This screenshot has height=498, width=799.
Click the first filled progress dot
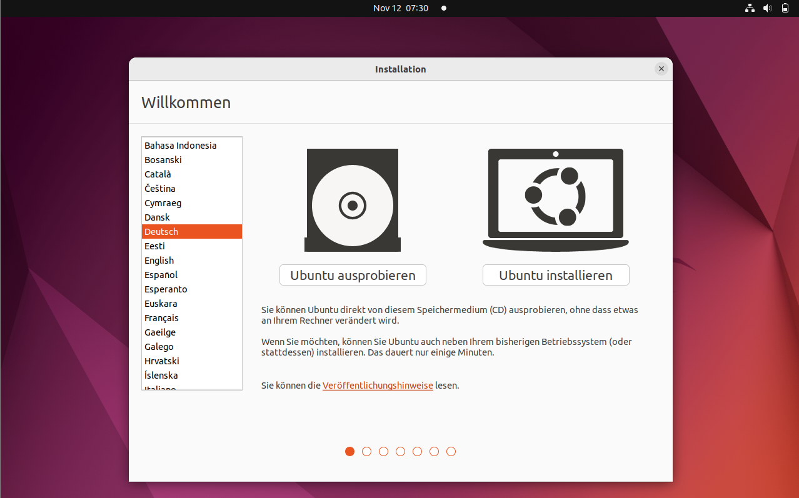(x=349, y=451)
